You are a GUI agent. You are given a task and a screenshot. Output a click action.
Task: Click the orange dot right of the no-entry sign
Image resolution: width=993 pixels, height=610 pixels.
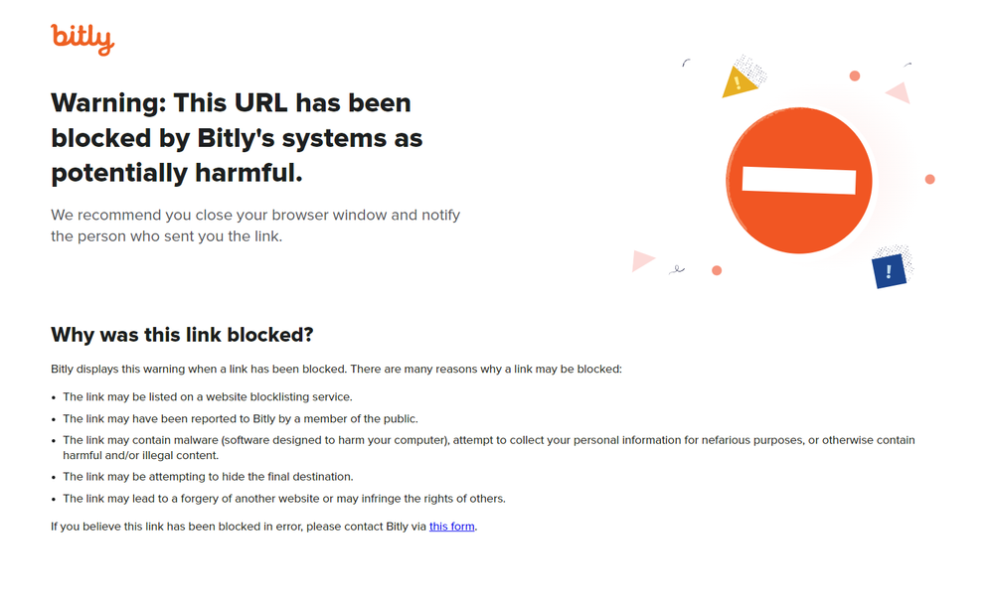point(929,179)
